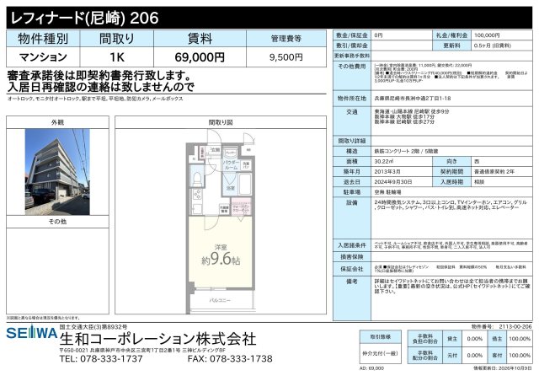Screen dimensions: 539x381
Task: Click the 間取り詳細 label
Action: 352,141
